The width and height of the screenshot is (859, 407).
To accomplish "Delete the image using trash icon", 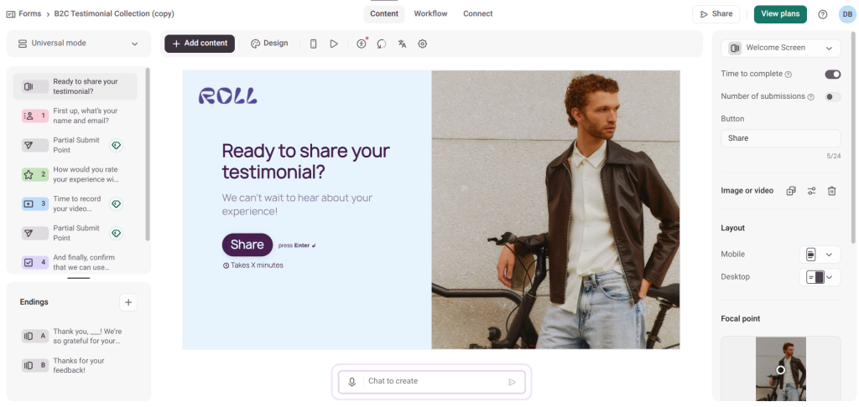I will [831, 191].
